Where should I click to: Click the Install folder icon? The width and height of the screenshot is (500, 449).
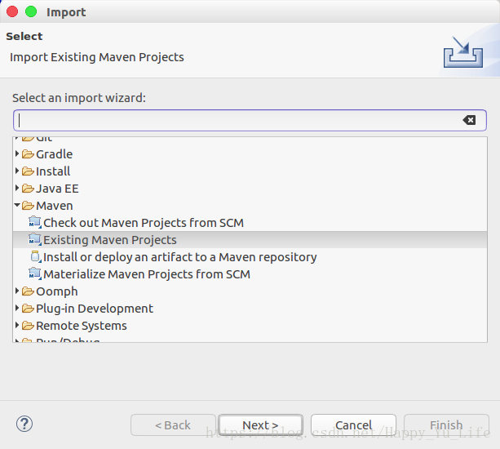pyautogui.click(x=28, y=171)
